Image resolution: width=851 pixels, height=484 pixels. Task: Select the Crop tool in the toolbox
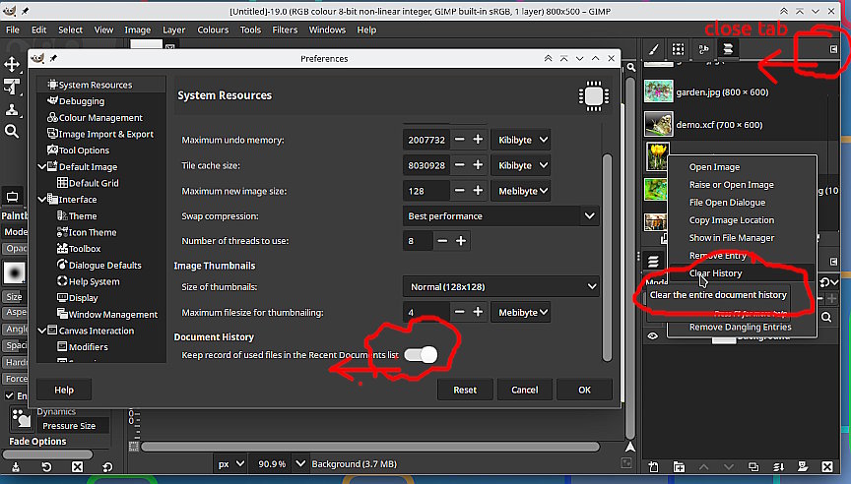[12, 87]
